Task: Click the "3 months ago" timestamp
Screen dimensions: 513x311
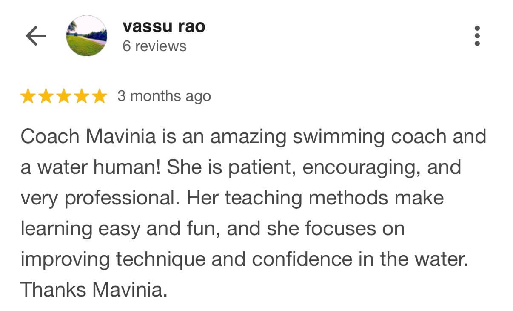Action: pyautogui.click(x=164, y=96)
